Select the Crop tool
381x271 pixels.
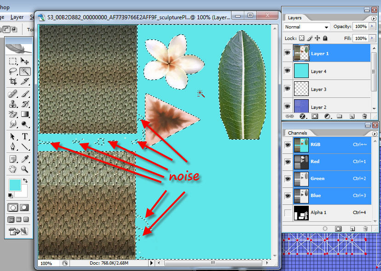(x=13, y=82)
